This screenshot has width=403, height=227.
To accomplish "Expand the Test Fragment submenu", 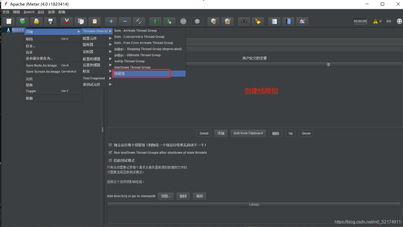I will pyautogui.click(x=97, y=78).
